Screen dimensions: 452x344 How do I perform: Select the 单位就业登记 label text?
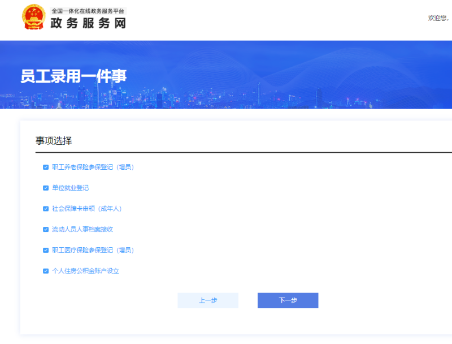point(70,188)
